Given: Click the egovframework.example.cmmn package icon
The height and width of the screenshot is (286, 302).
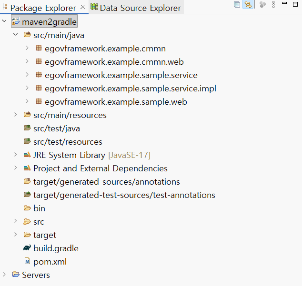Looking at the screenshot, I should (x=39, y=48).
